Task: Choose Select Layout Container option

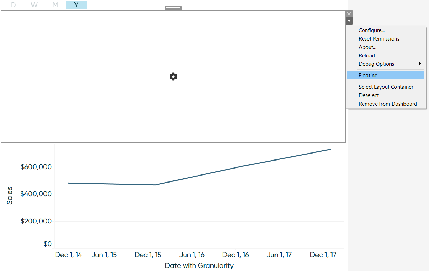Action: tap(386, 87)
